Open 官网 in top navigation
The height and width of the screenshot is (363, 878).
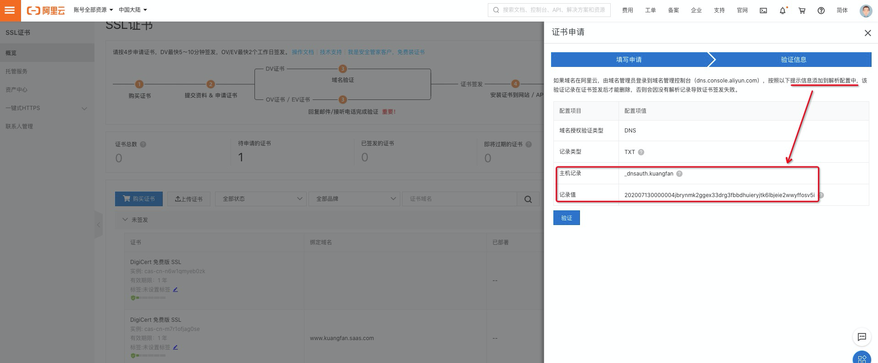pyautogui.click(x=742, y=11)
